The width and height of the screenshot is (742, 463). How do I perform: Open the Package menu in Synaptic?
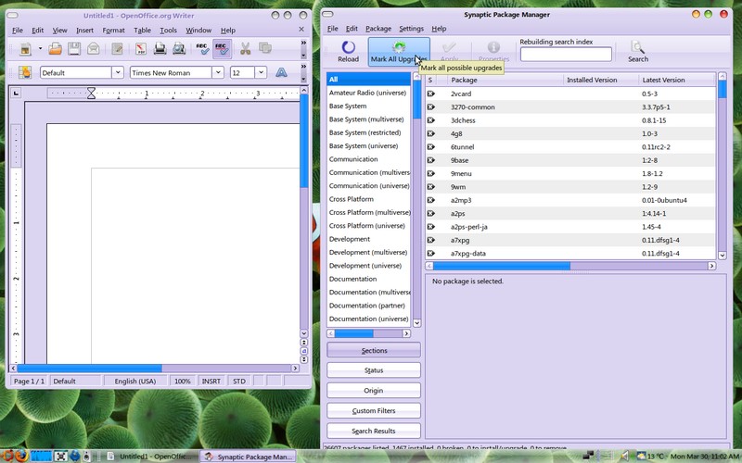coord(378,29)
